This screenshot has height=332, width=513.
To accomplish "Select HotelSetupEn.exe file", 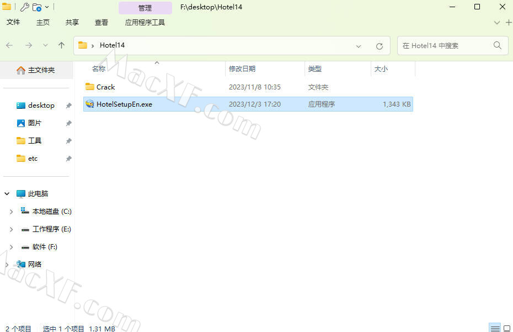I will point(248,104).
